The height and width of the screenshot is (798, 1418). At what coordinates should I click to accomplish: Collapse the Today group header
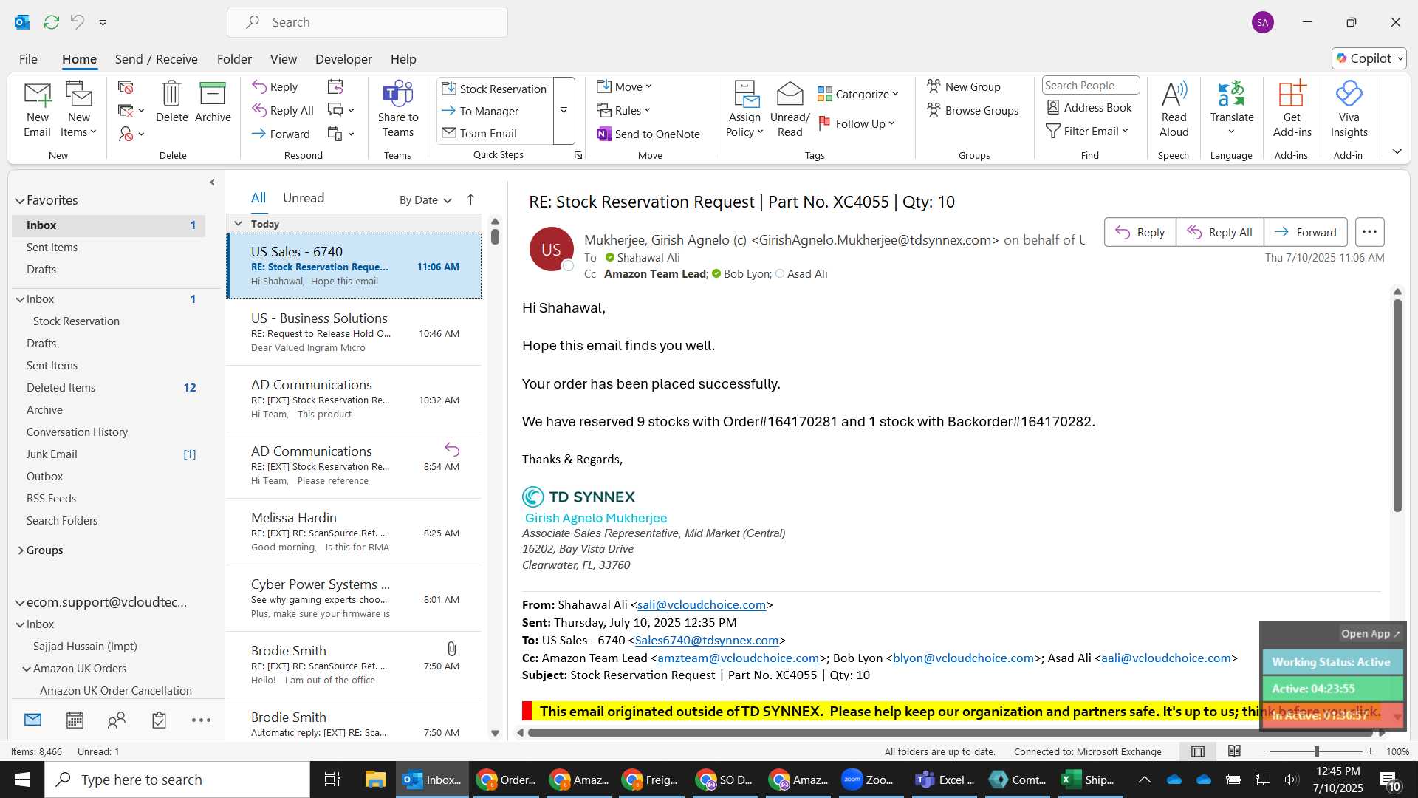click(x=238, y=223)
